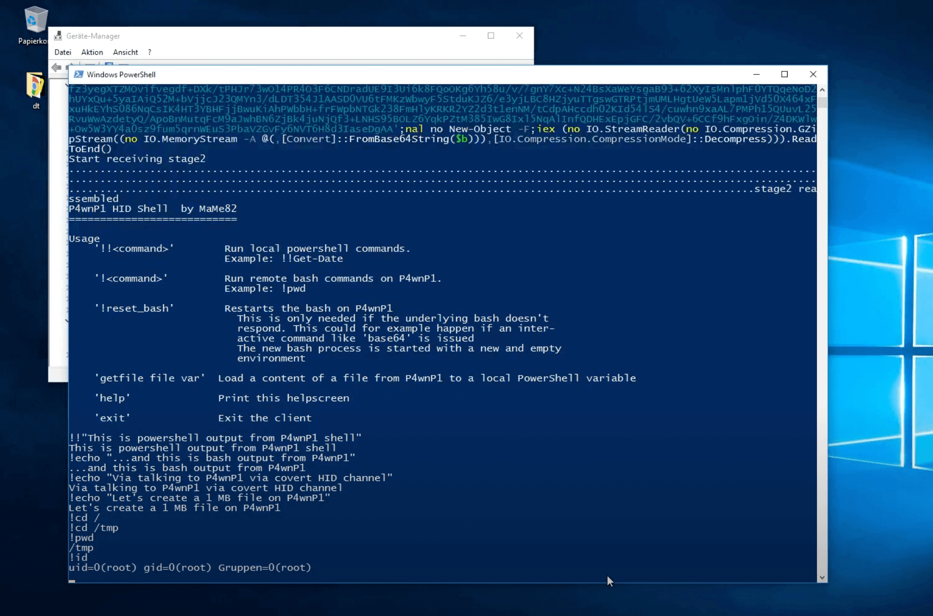The height and width of the screenshot is (616, 933).
Task: Click the '/tmp' output line
Action: pos(81,548)
